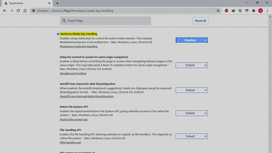Image resolution: width=272 pixels, height=153 pixels.
Task: Open Autofill Improved Label Disambiguation dropdown
Action: point(191,90)
